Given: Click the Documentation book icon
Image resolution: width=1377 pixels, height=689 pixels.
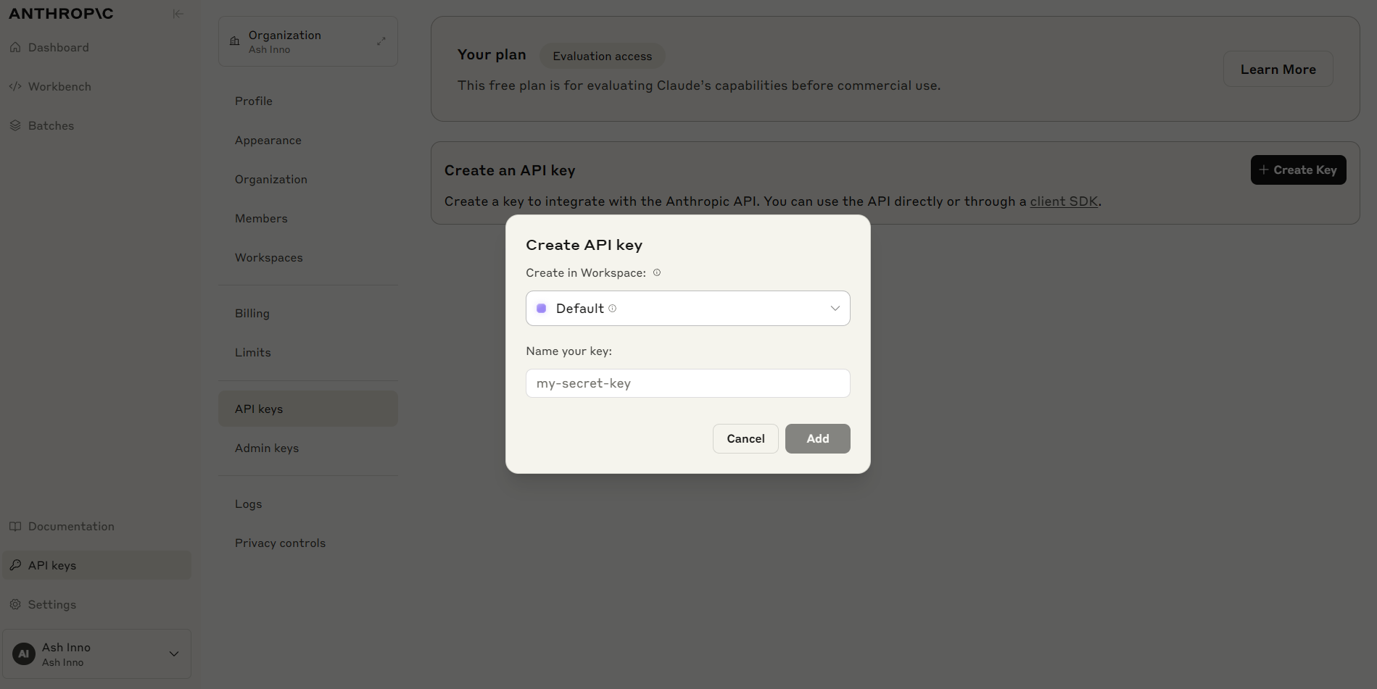Looking at the screenshot, I should point(15,526).
